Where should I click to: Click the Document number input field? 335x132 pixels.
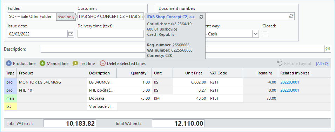point(247,16)
